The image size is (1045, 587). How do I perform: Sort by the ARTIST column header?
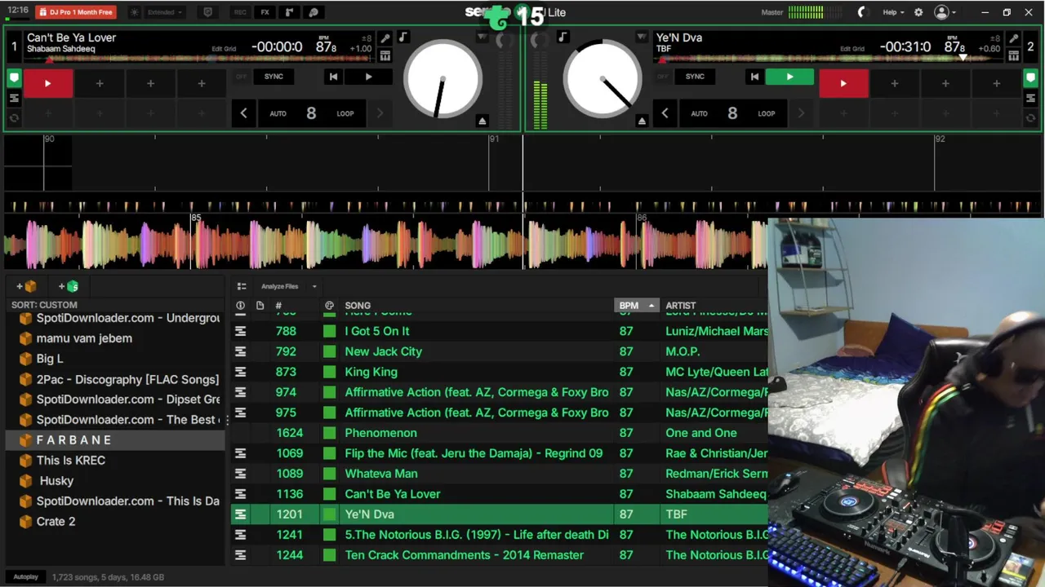tap(681, 306)
